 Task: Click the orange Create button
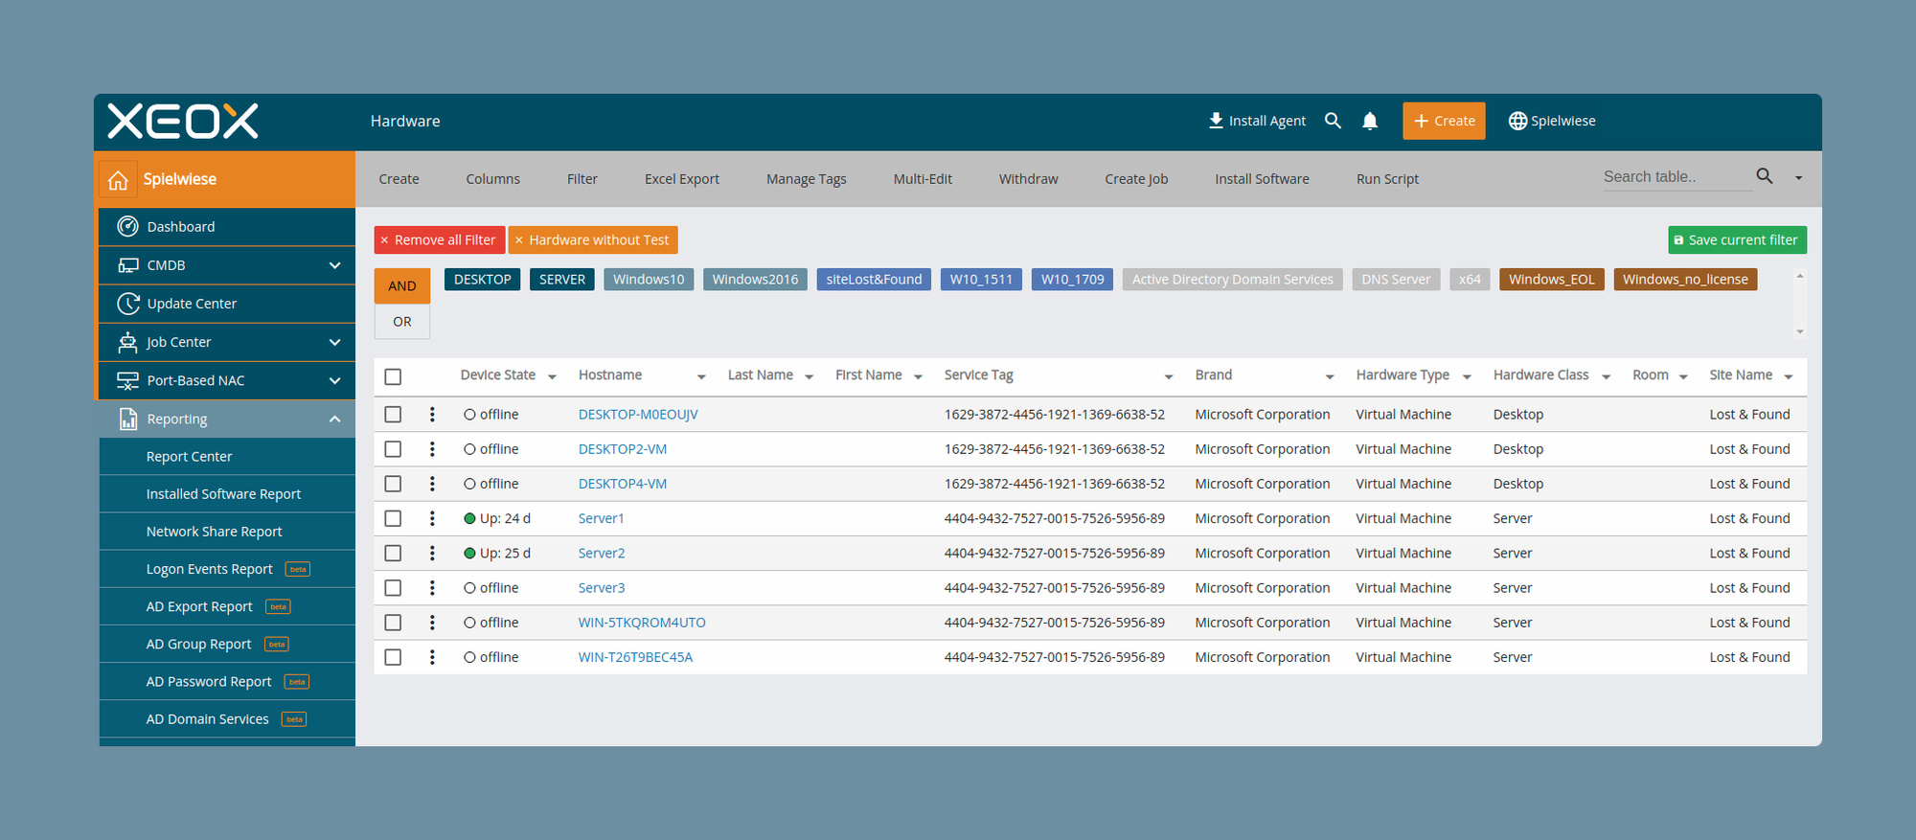point(1444,121)
